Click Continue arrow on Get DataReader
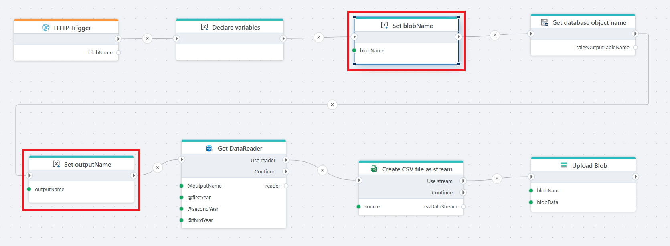This screenshot has height=246, width=670. (x=286, y=171)
